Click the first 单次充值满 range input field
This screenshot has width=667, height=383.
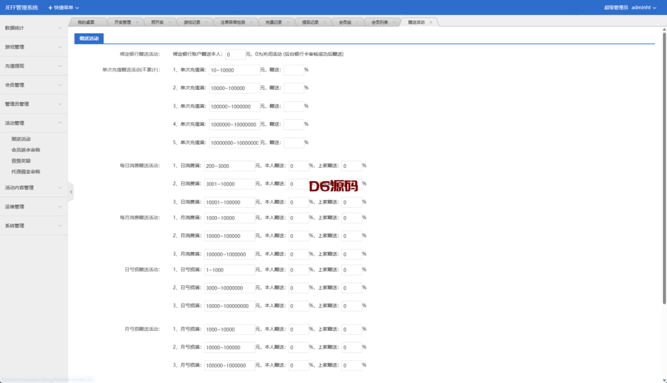tap(233, 70)
